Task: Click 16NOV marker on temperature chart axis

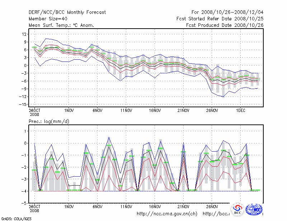Action: click(x=155, y=111)
